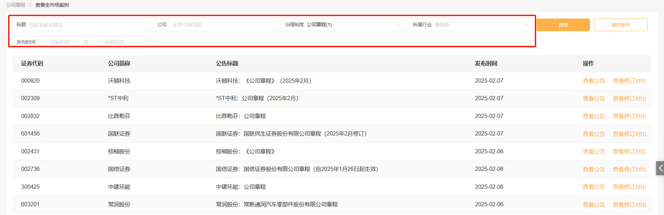Open the 治理制度 dropdown
Viewport: 664px width, 215px height.
tap(343, 25)
